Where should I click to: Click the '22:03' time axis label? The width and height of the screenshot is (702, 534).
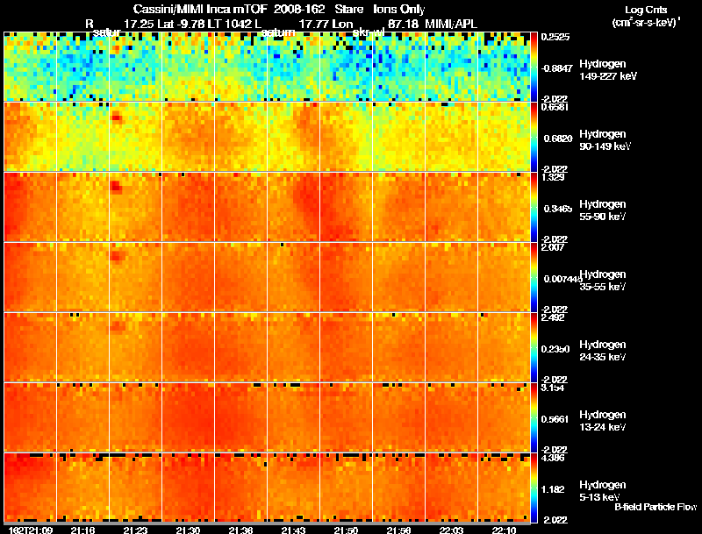pyautogui.click(x=451, y=530)
